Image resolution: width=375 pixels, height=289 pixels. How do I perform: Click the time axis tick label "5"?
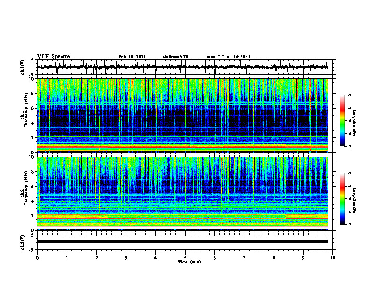(x=185, y=258)
